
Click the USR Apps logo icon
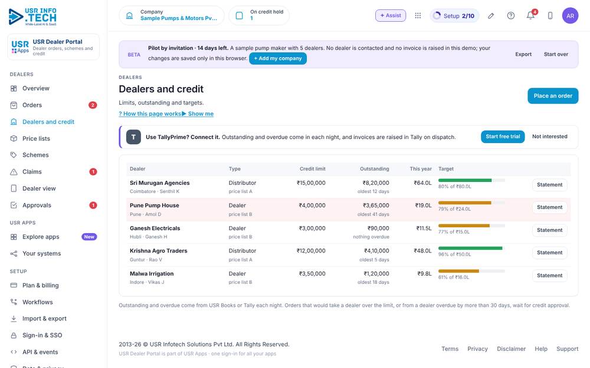(x=20, y=47)
